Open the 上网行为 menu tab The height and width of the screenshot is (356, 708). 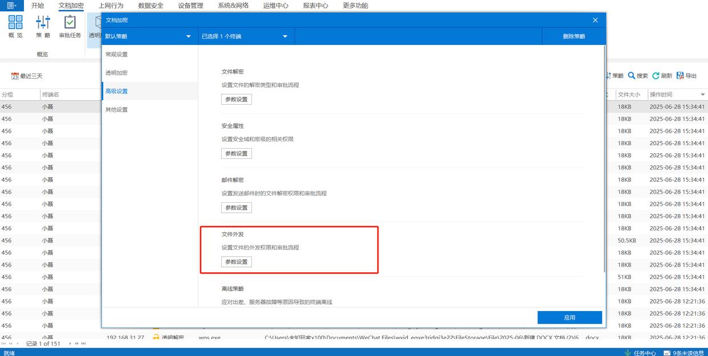(111, 6)
